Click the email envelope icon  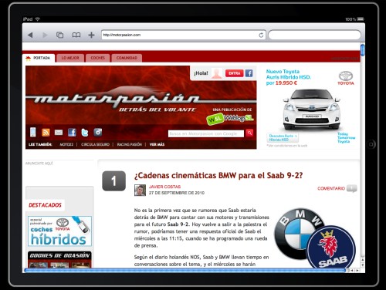[59, 133]
